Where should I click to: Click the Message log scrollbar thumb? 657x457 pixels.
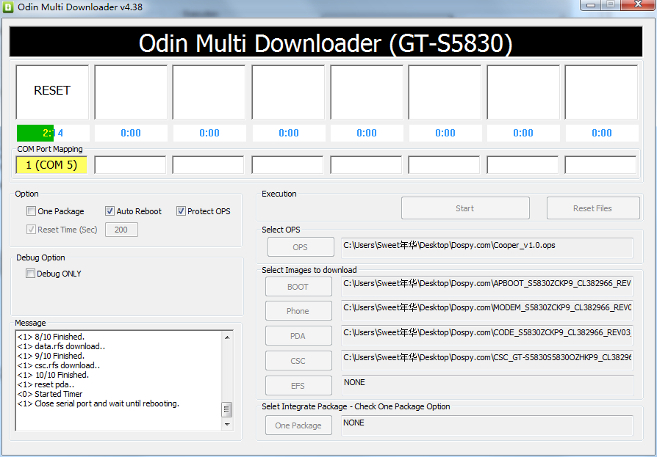[226, 410]
